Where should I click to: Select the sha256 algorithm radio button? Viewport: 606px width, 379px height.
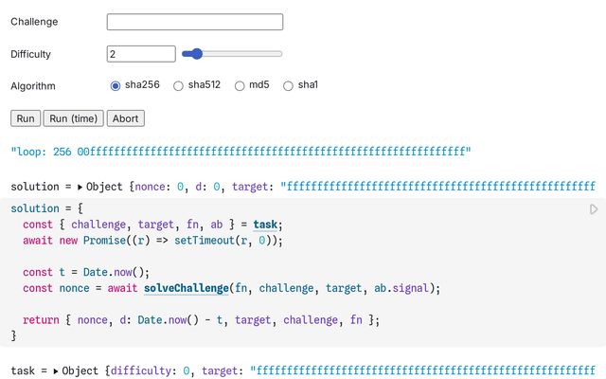click(116, 85)
